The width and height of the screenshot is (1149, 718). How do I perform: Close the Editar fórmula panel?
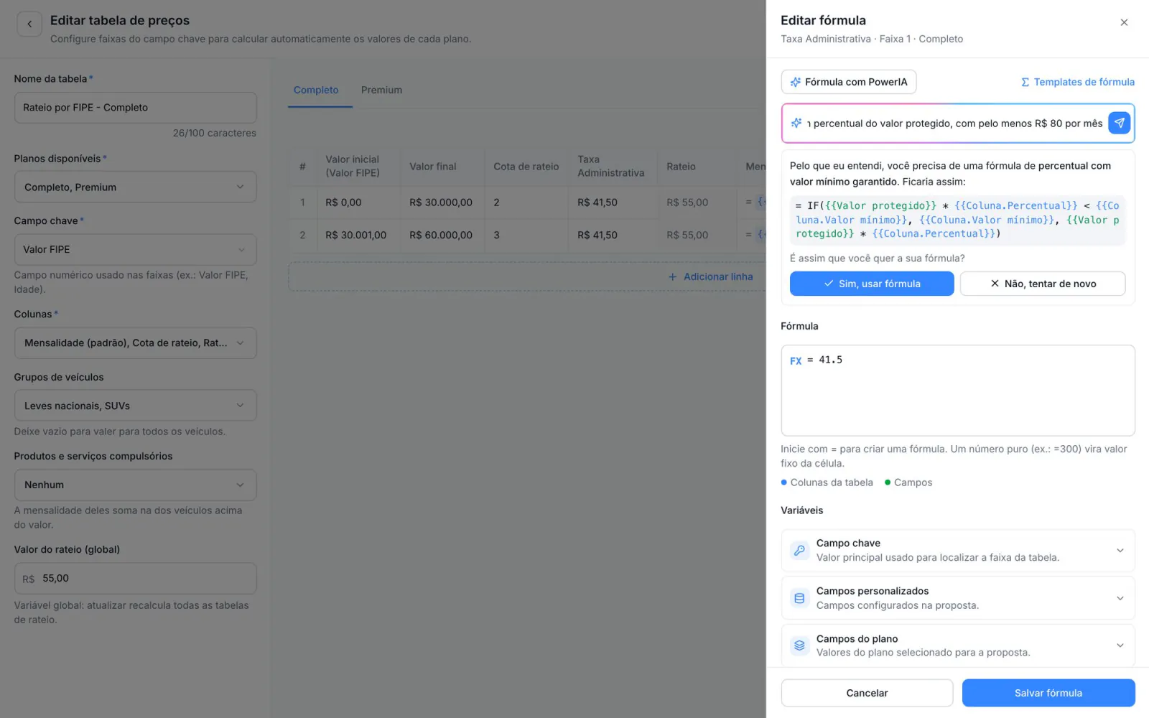point(1124,23)
